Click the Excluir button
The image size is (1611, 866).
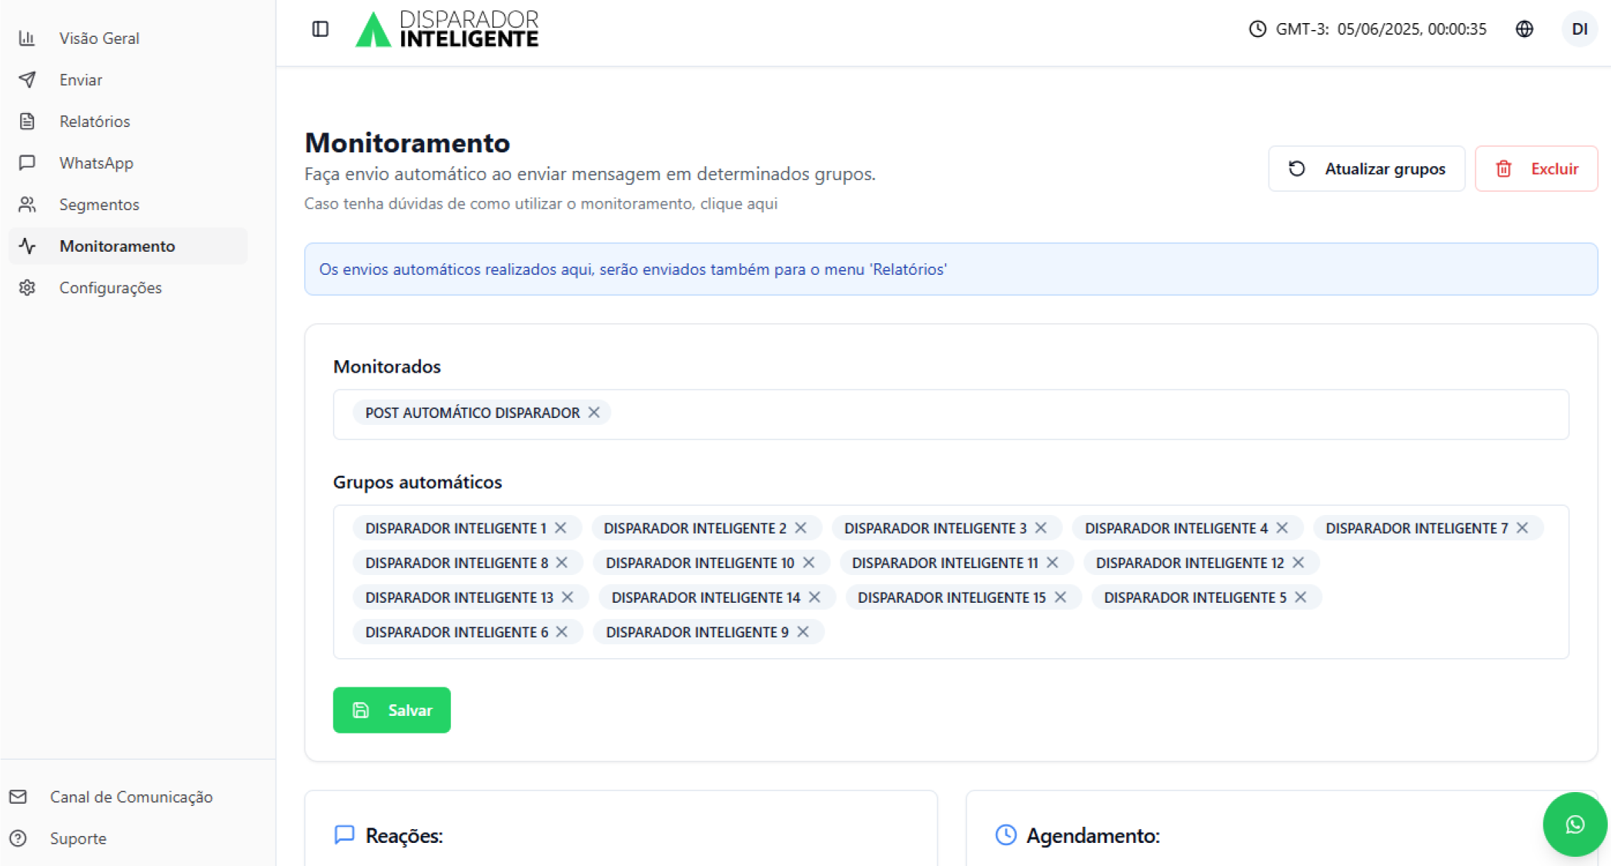1536,169
